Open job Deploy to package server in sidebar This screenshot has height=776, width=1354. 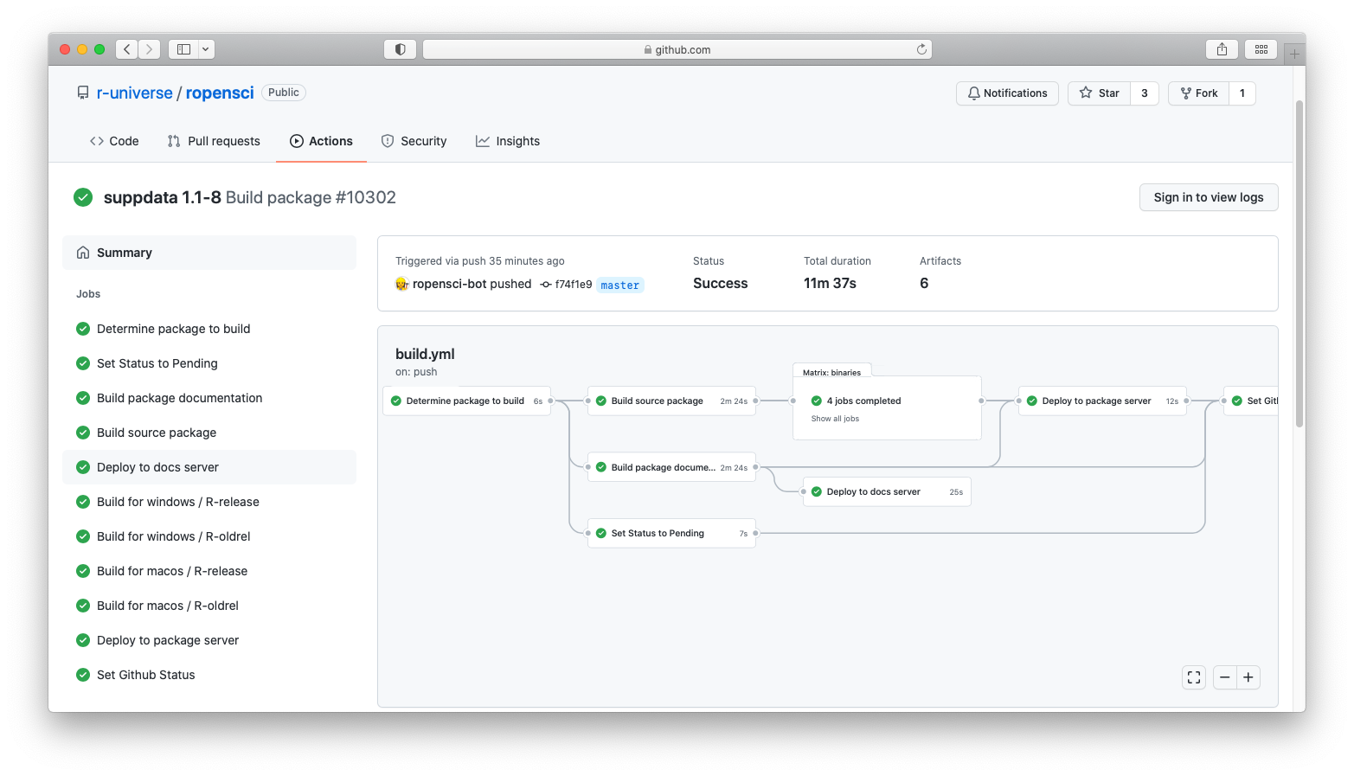pos(209,640)
